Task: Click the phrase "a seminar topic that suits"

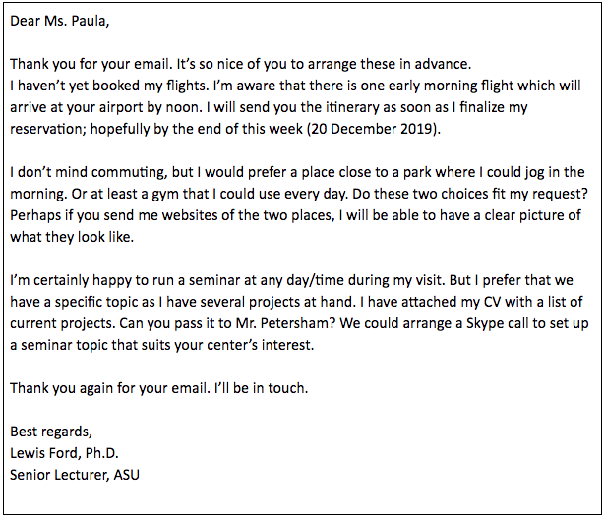Action: 98,345
